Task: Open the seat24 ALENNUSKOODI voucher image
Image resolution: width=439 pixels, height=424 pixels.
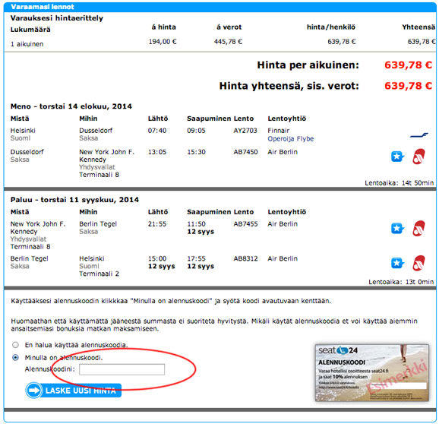Action: (x=372, y=373)
